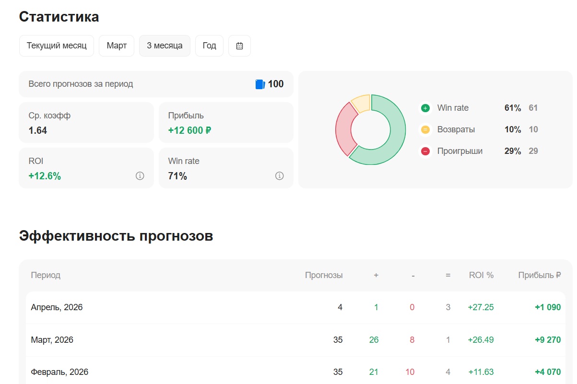Click the red Проигрыши legend icon
This screenshot has width=577, height=384.
(425, 151)
